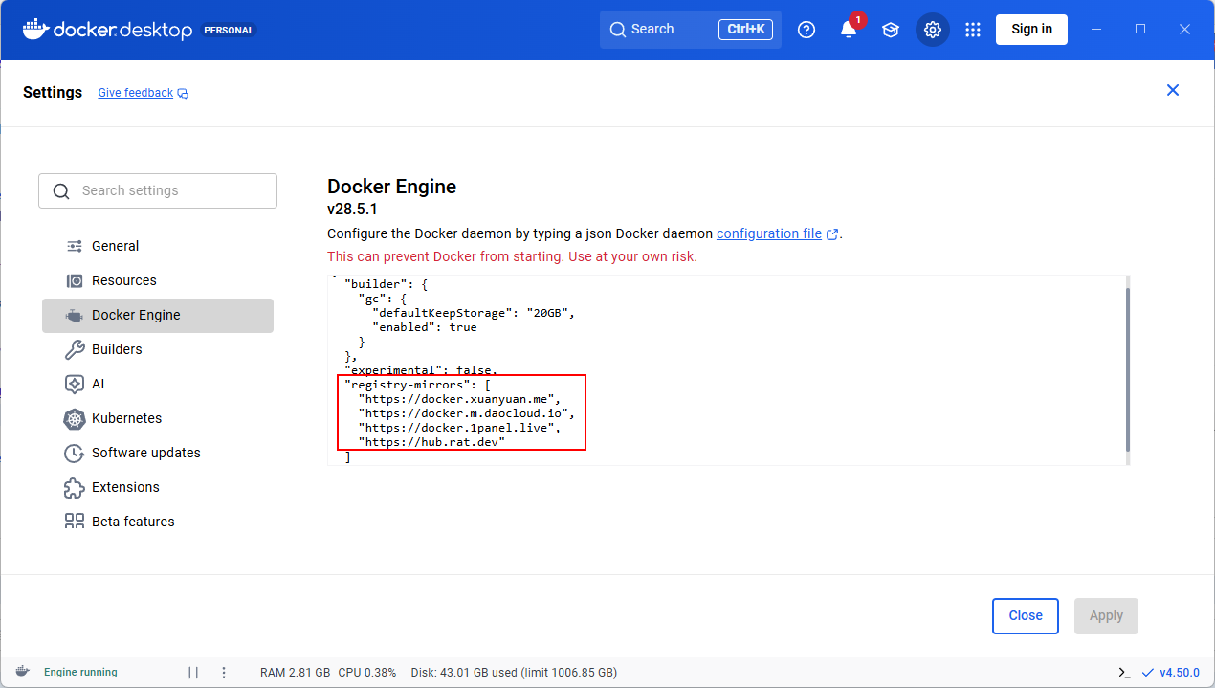Image resolution: width=1215 pixels, height=688 pixels.
Task: Open the General settings section
Action: (158, 246)
